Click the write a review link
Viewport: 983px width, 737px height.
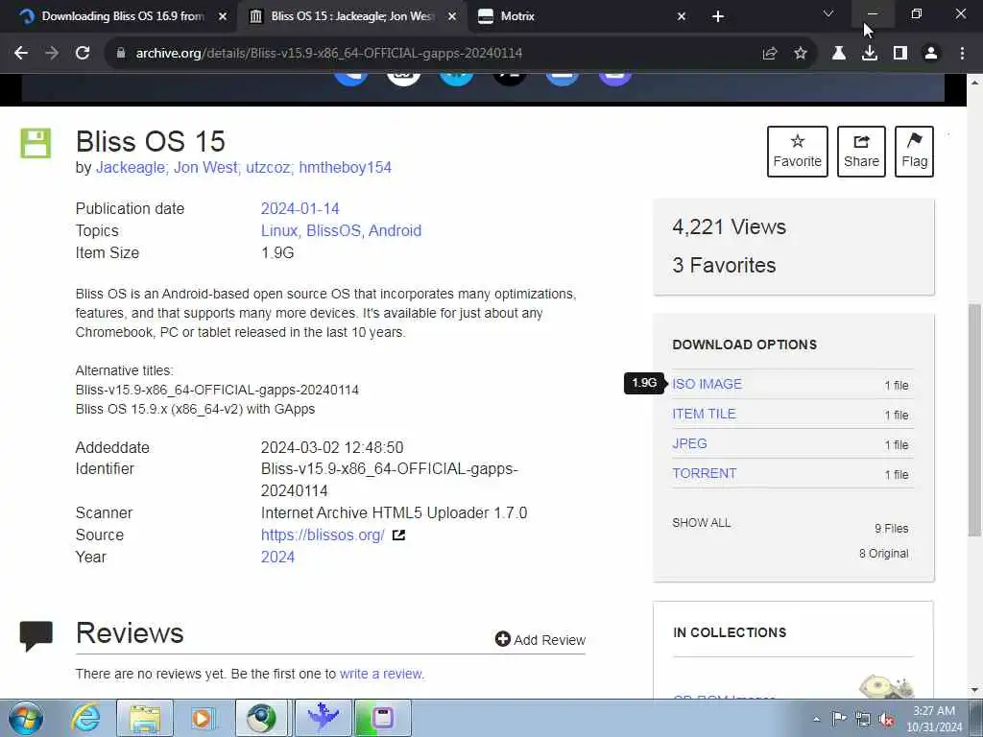tap(380, 674)
